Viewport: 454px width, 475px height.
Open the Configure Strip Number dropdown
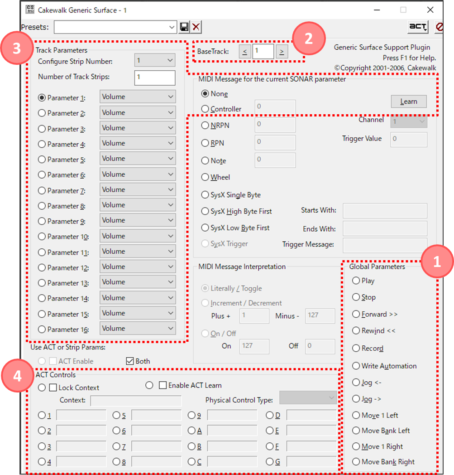click(155, 60)
